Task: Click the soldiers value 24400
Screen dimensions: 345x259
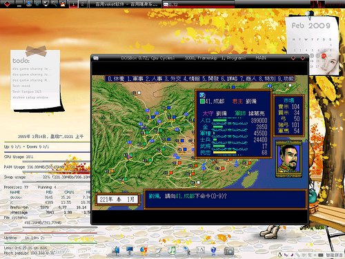Action: click(260, 140)
